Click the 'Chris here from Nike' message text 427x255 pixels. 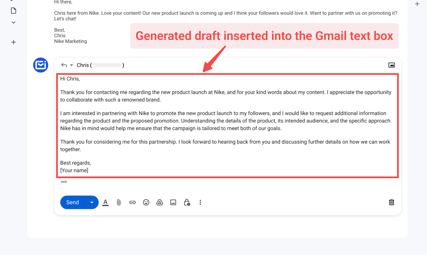pos(226,16)
